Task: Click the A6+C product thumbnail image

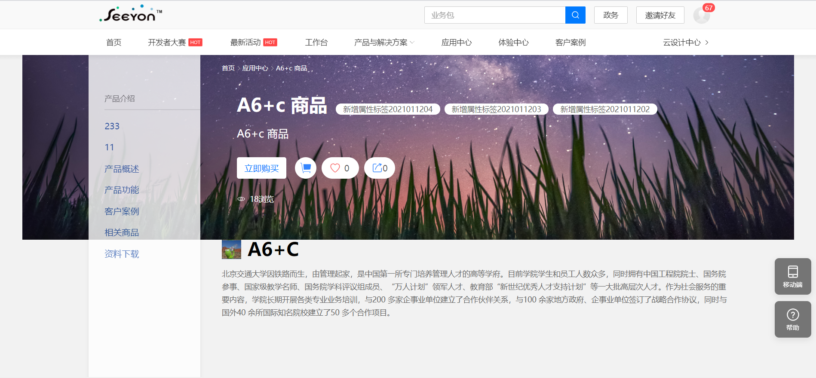Action: [x=231, y=249]
